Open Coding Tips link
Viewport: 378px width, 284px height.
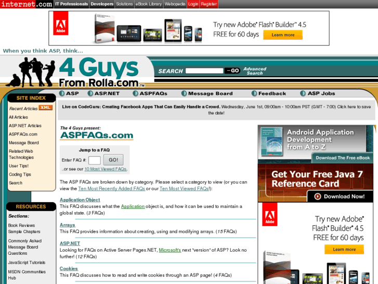(20, 174)
